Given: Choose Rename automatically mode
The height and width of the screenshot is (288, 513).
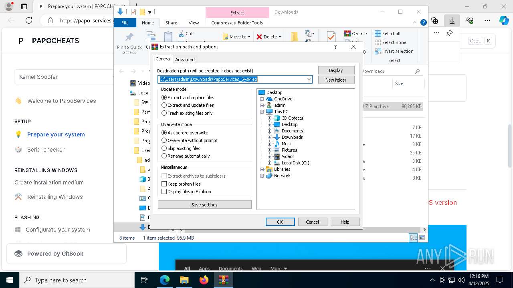Looking at the screenshot, I should [185, 156].
